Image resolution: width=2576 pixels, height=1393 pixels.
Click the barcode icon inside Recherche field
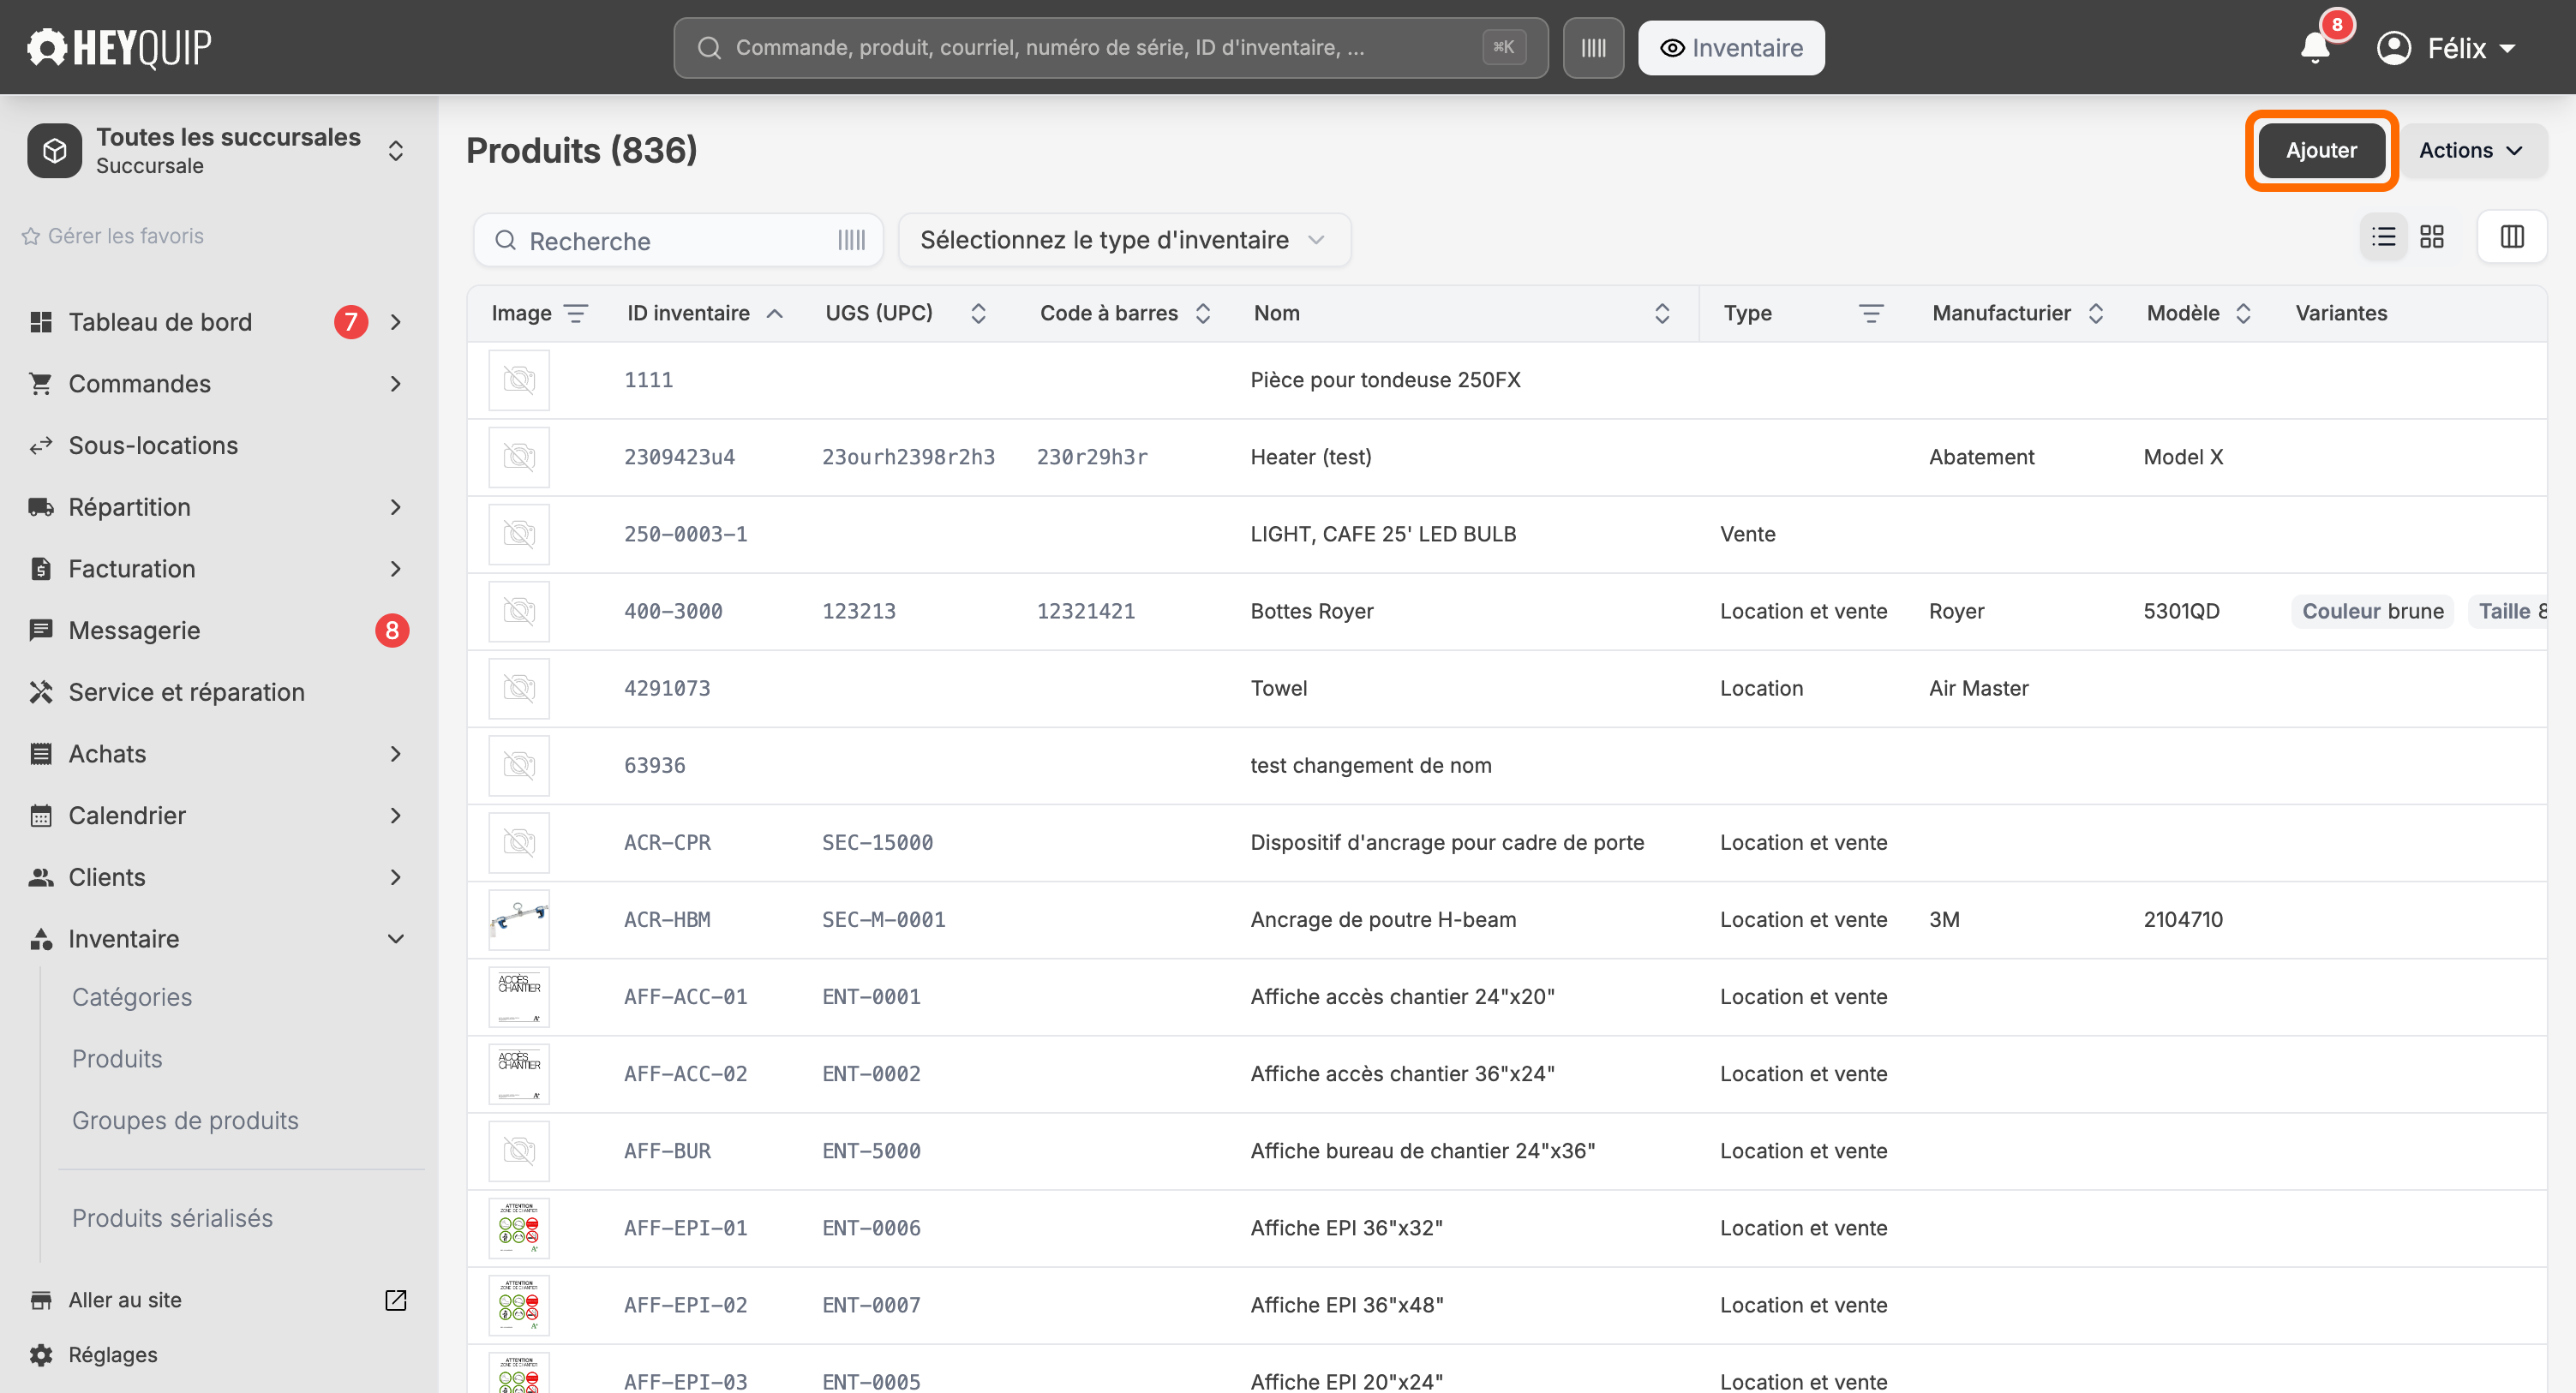851,240
